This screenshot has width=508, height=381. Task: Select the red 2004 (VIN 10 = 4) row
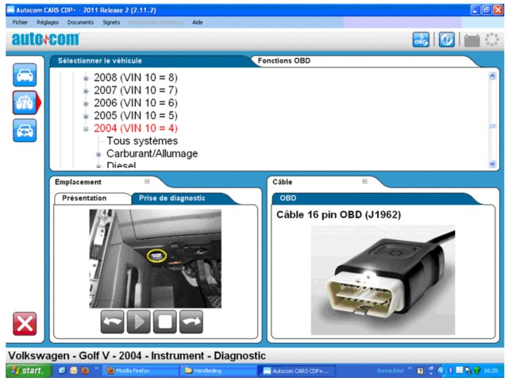pyautogui.click(x=136, y=128)
